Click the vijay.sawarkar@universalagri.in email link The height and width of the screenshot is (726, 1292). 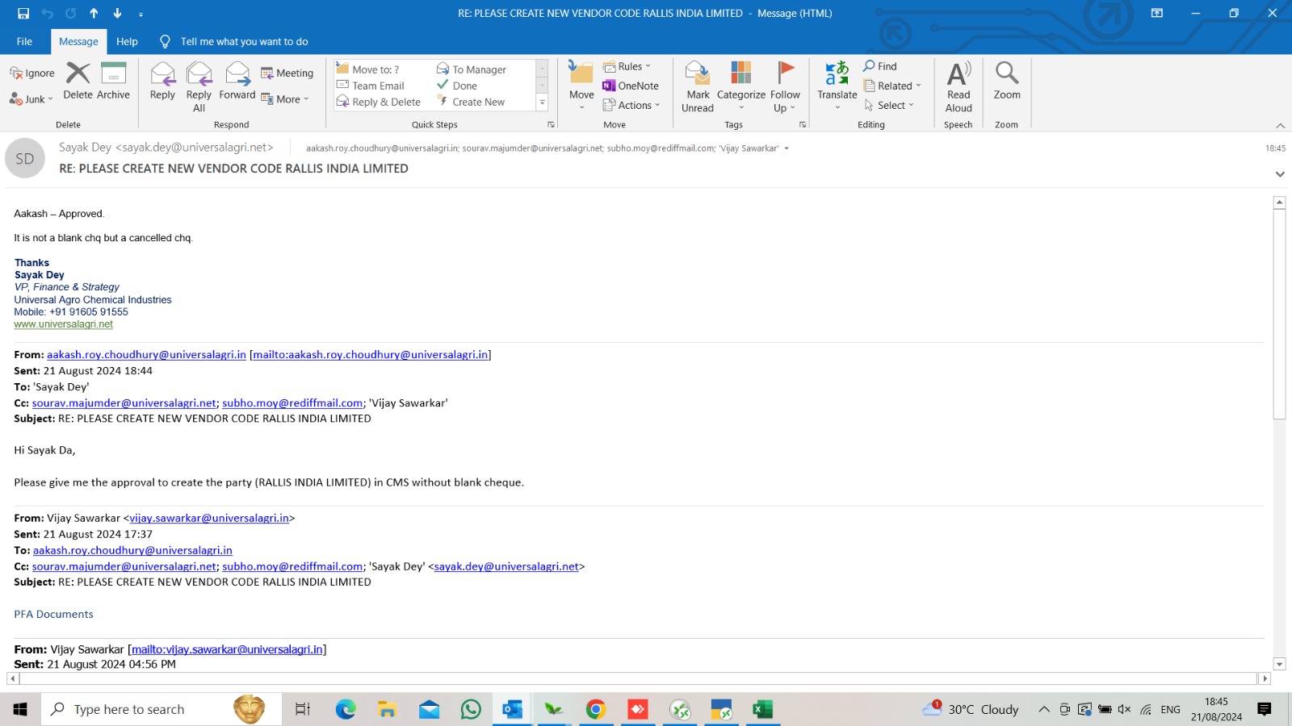[209, 518]
